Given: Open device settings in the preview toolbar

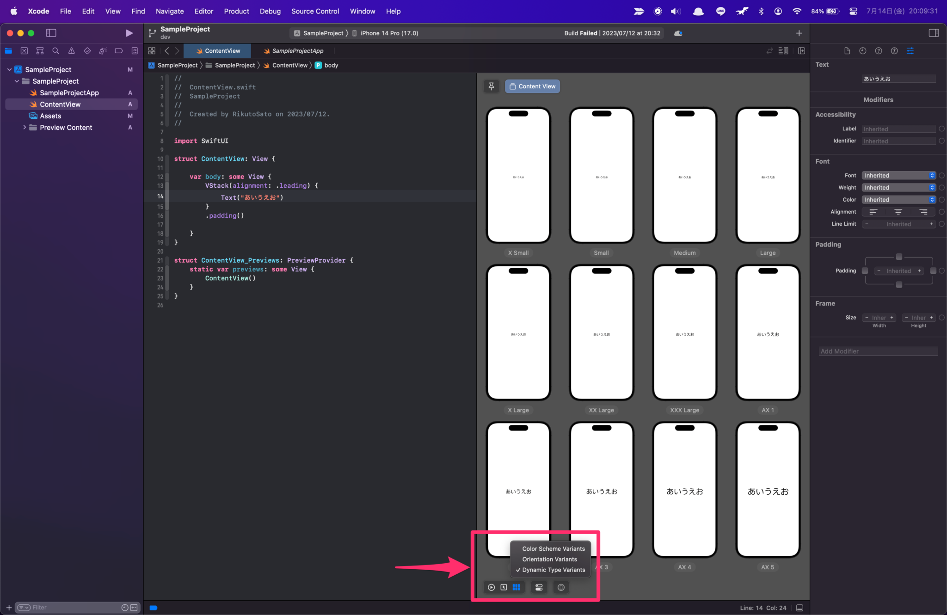Looking at the screenshot, I should [539, 587].
